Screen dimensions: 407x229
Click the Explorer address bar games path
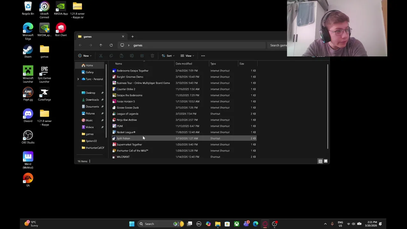(x=138, y=45)
